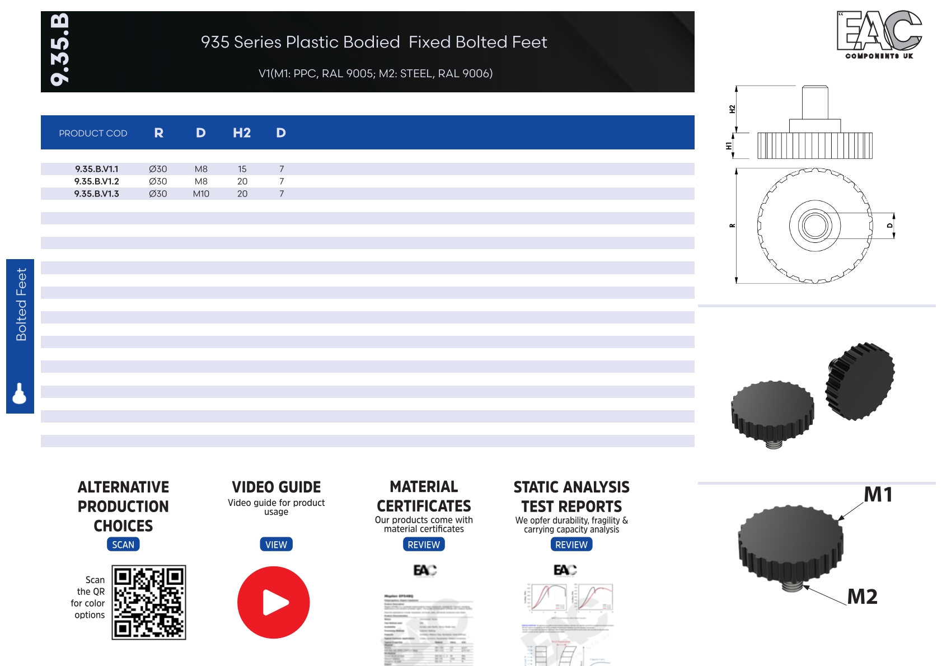942x666 pixels.
Task: Open the material certificate document thumbnail
Action: tap(429, 630)
